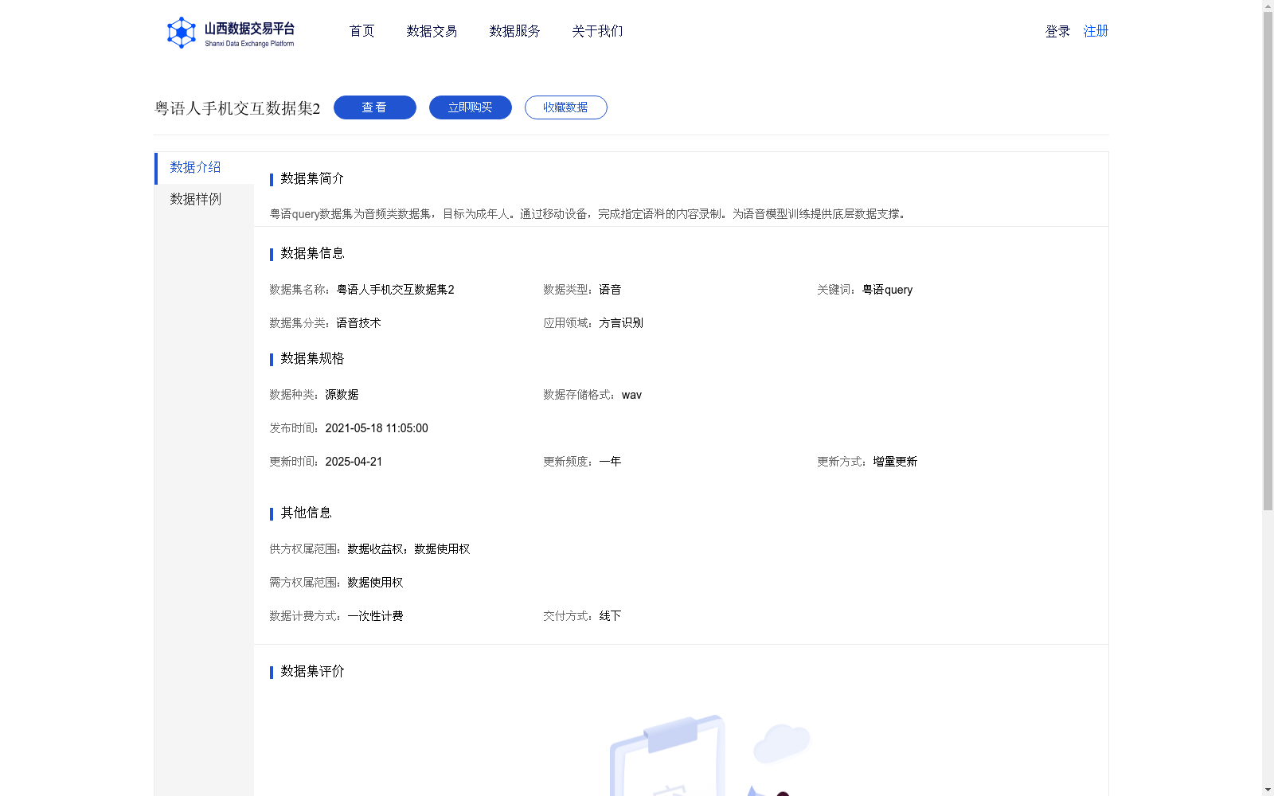
Task: Click the dataset description paragraph starting 粤语query数据集
Action: (x=588, y=214)
